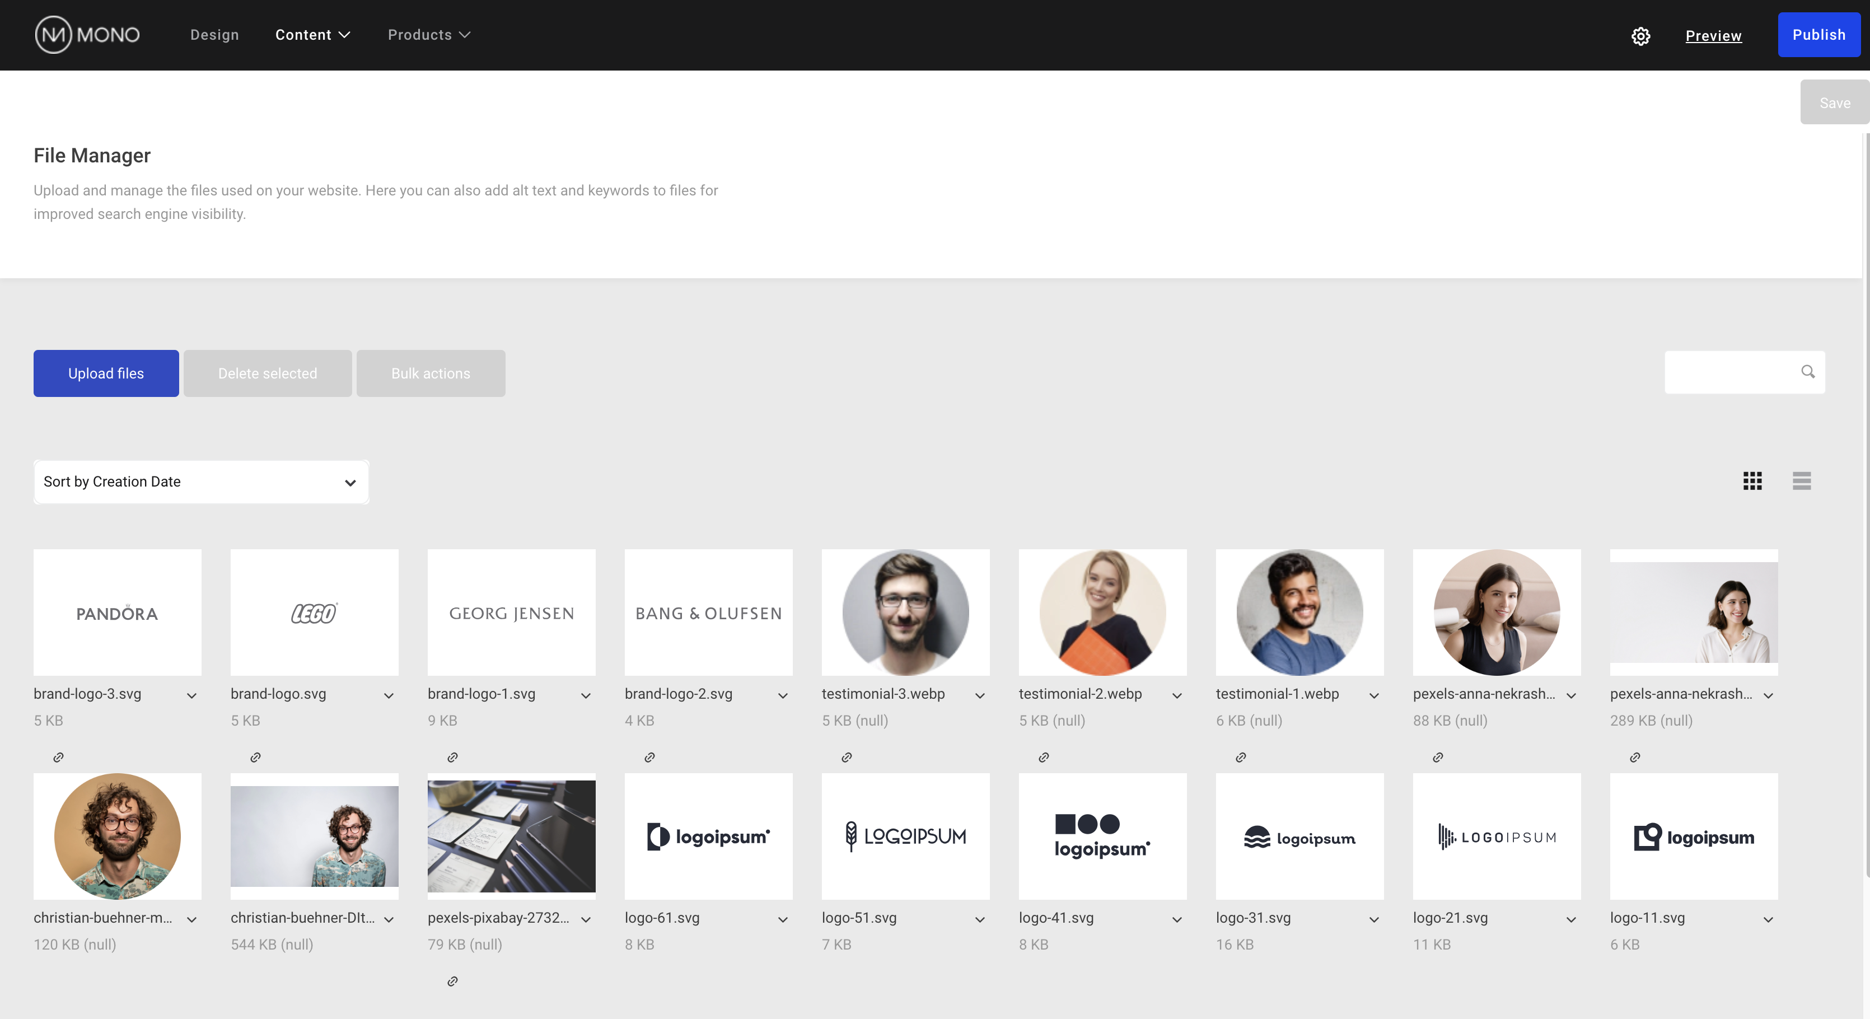
Task: Expand options for brand-logo-3.svg
Action: 191,695
